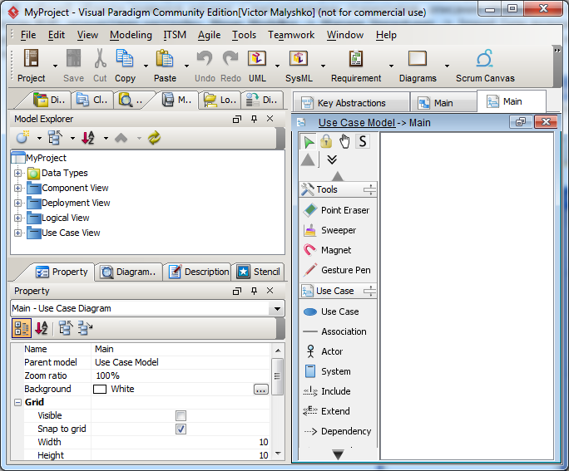Click the Cut toolbar icon
Image resolution: width=569 pixels, height=471 pixels.
[x=100, y=66]
